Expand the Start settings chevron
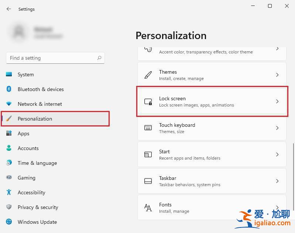Image resolution: width=295 pixels, height=233 pixels. [x=277, y=154]
